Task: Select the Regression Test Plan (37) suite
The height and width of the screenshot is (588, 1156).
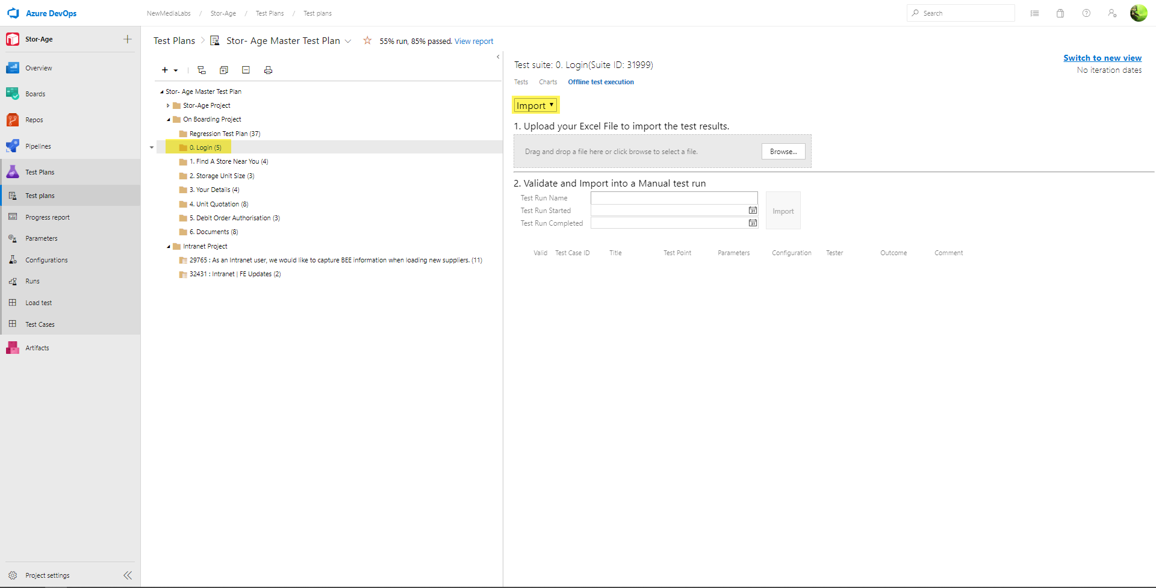Action: point(225,134)
